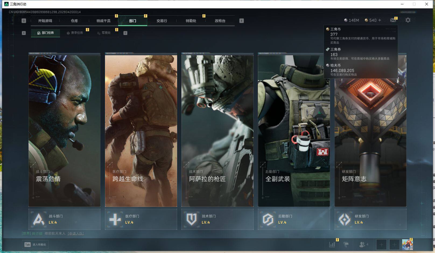Click the 146M 哈夫币 currency icon
Image resolution: width=435 pixels, height=253 pixels.
346,20
